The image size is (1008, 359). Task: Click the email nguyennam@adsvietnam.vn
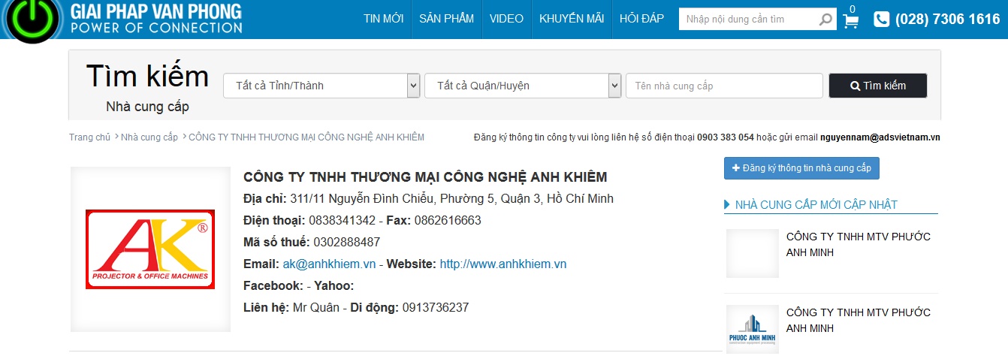click(x=880, y=137)
